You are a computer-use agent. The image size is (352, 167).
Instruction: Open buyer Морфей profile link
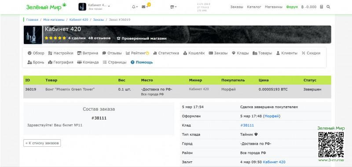pos(272,116)
